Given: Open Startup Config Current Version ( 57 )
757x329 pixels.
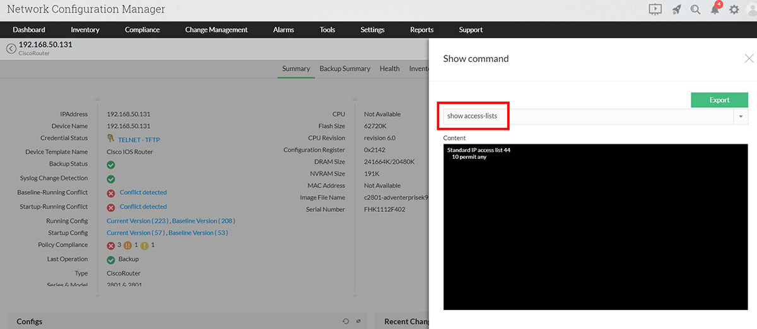Looking at the screenshot, I should pos(136,233).
